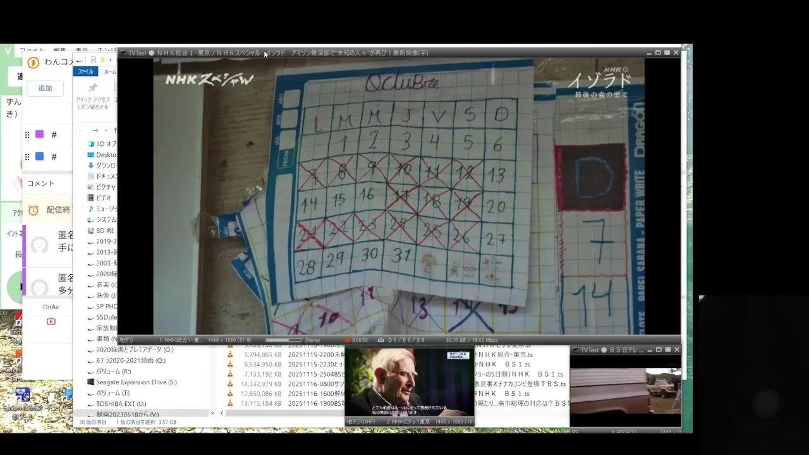
Task: Open the ホーム tab in Explorer ribbon
Action: [110, 71]
